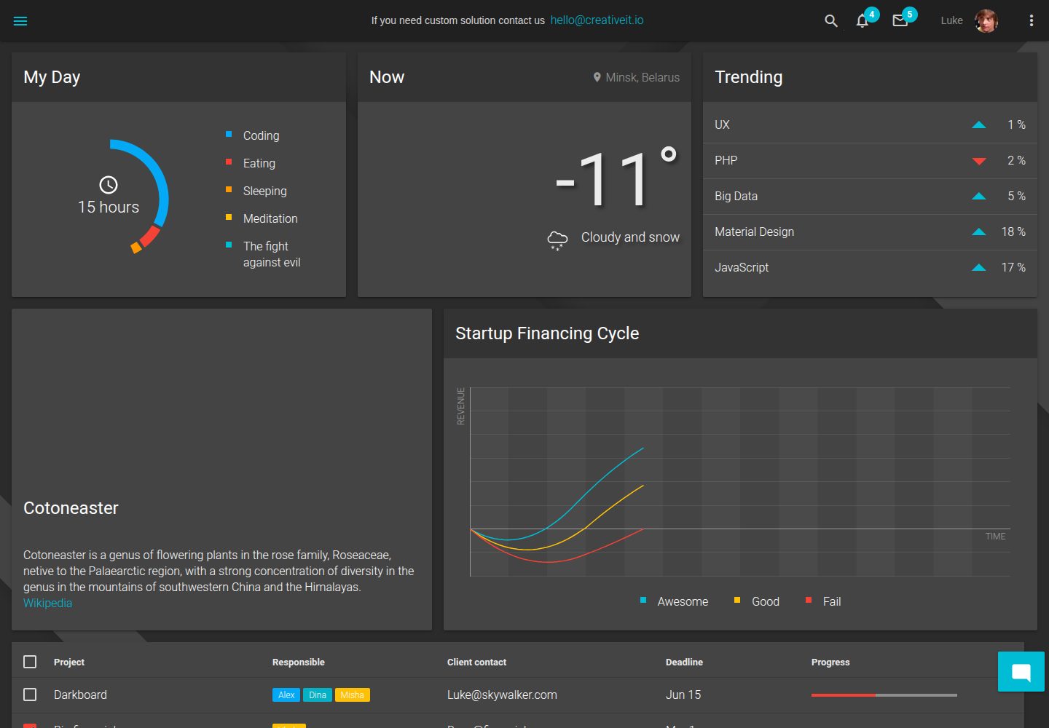Click the Dina responsible tag
This screenshot has width=1049, height=728.
point(318,695)
